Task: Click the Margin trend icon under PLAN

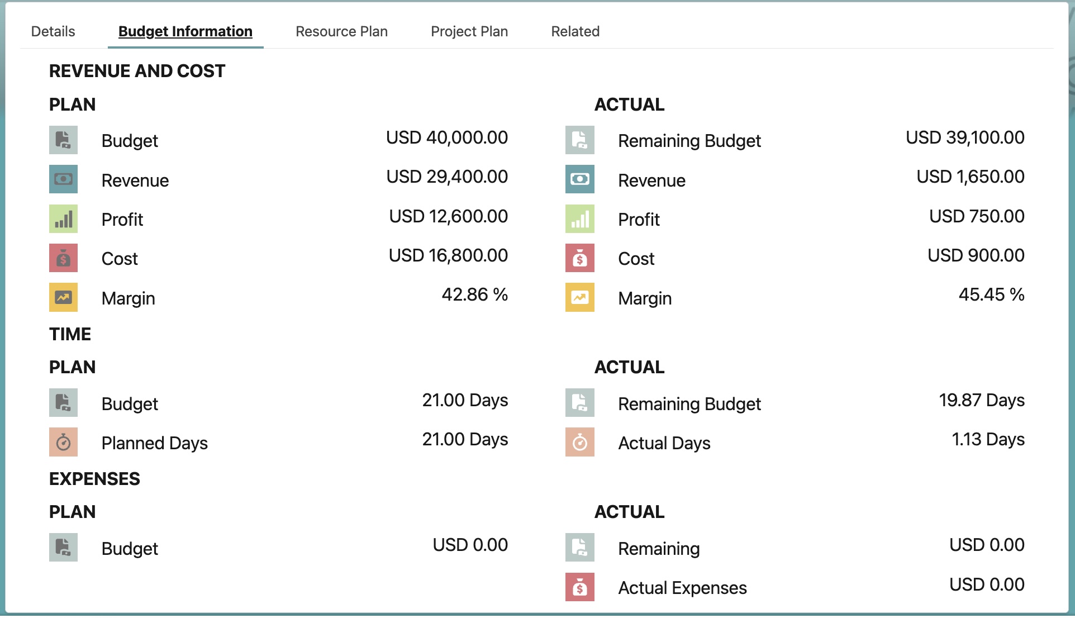Action: 63,297
